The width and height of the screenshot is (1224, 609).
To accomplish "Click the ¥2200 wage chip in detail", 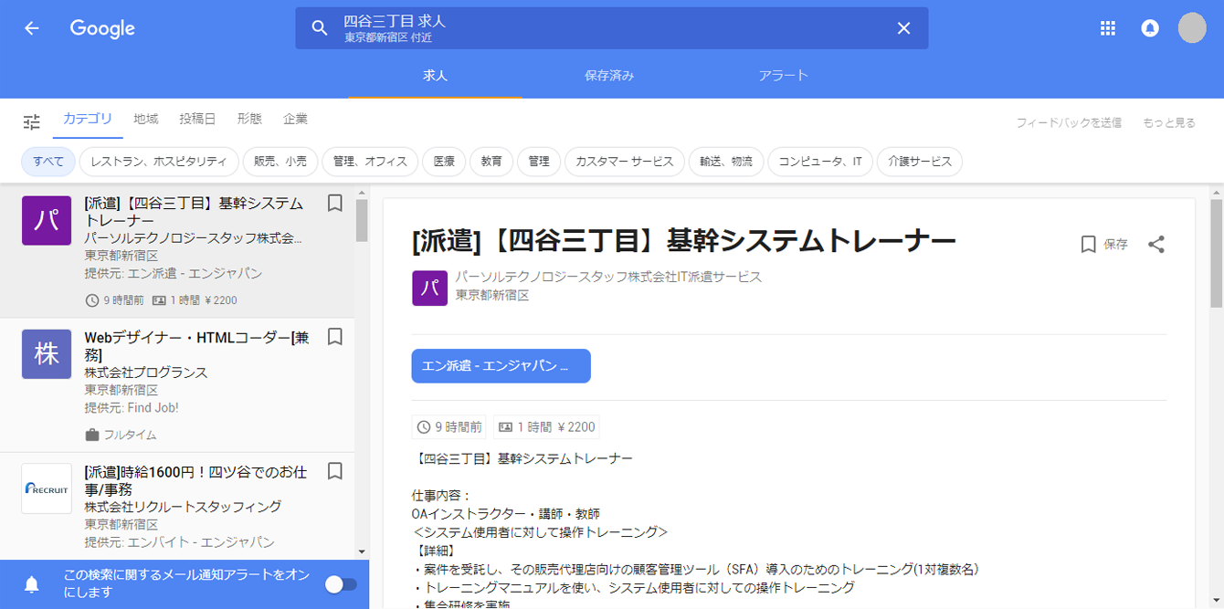I will [x=546, y=426].
